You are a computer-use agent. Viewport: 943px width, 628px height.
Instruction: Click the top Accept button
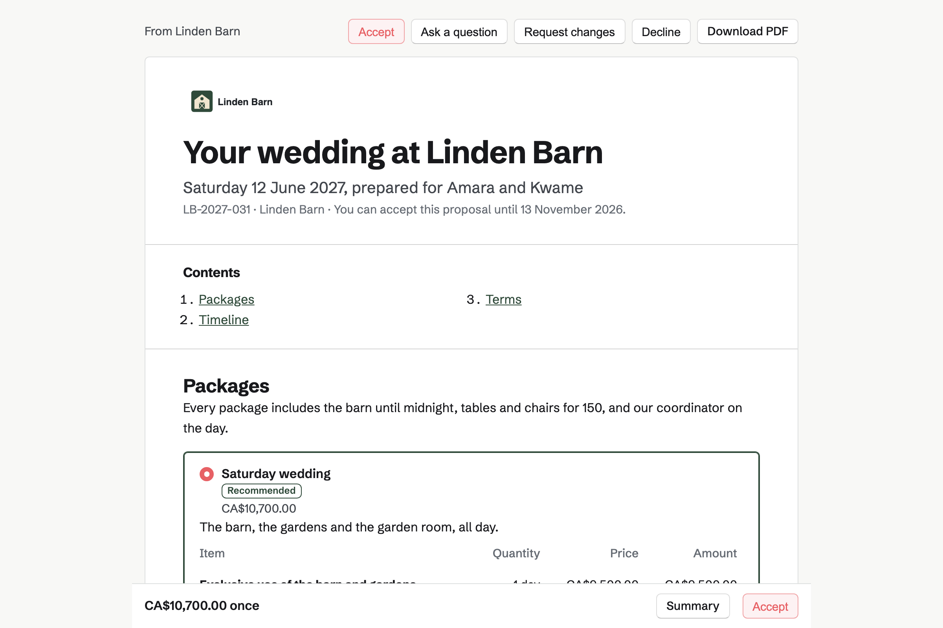pos(376,32)
